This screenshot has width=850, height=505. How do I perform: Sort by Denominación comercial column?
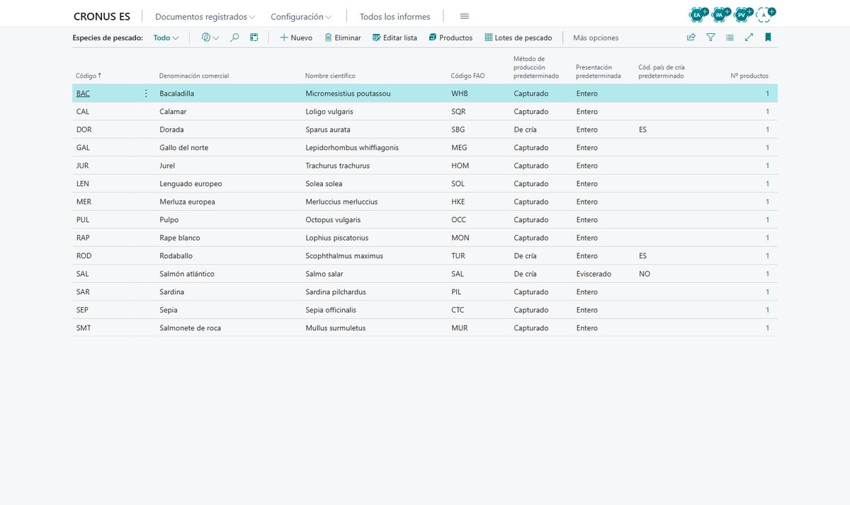[194, 76]
